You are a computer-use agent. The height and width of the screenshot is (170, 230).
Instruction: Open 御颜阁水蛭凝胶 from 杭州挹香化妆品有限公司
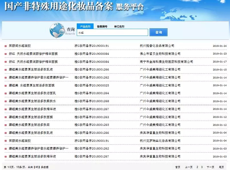pos(20,46)
